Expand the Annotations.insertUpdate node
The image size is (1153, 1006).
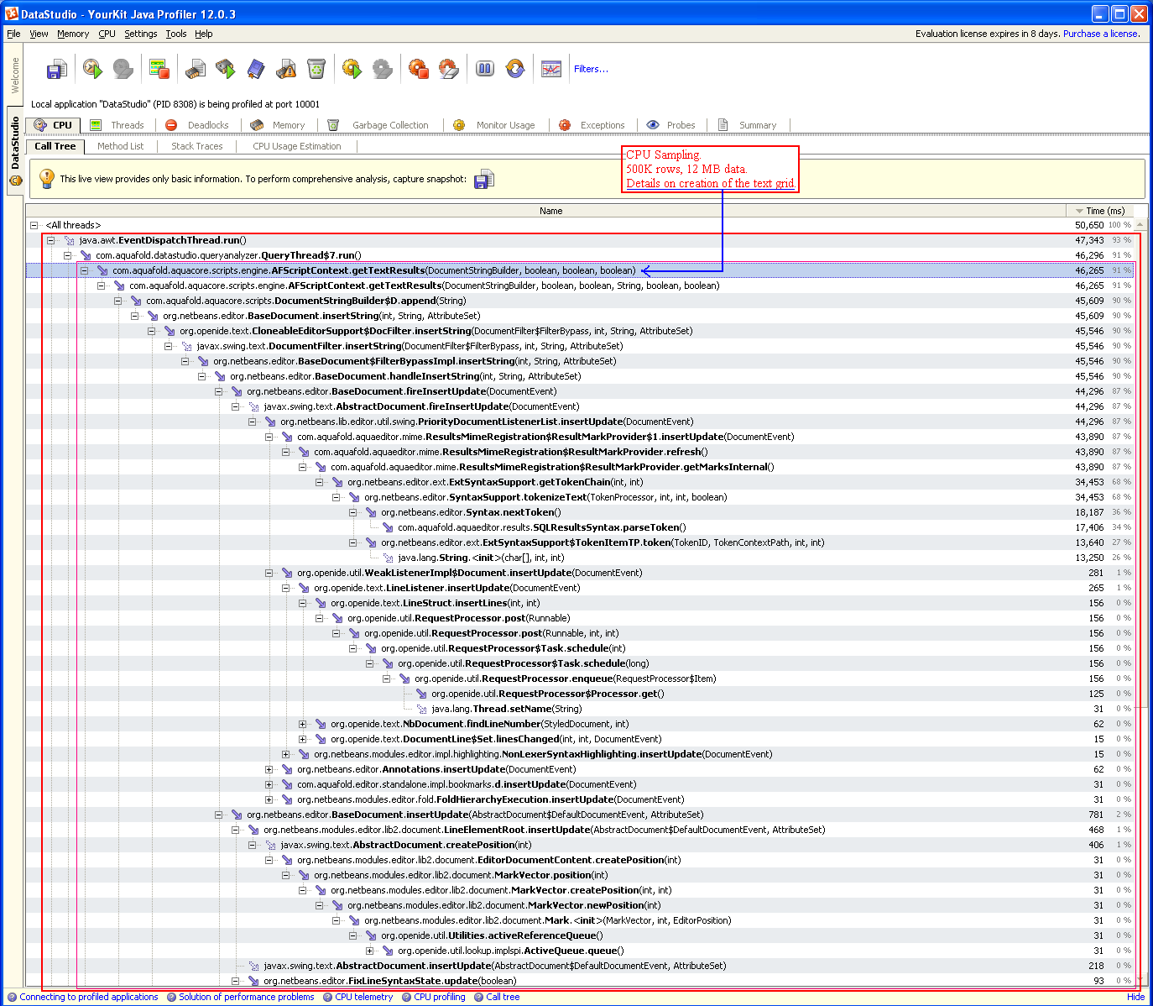click(269, 769)
